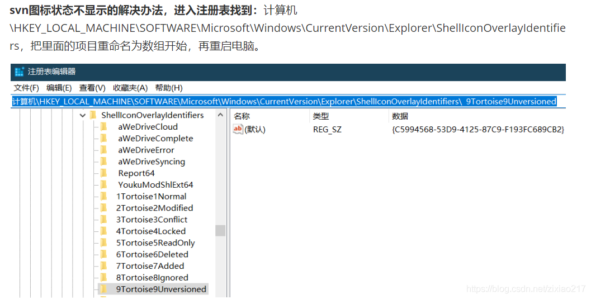
Task: Click the 数据 column header
Action: click(x=400, y=116)
